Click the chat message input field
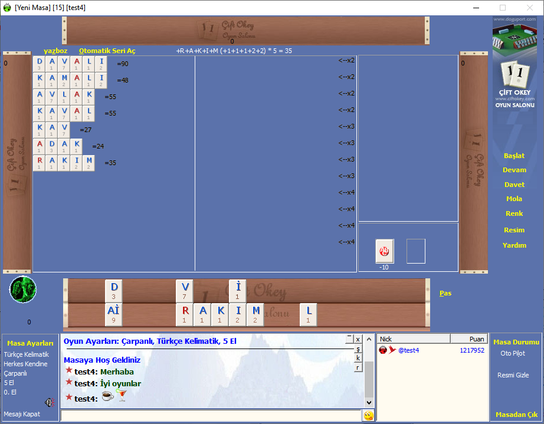Image resolution: width=544 pixels, height=424 pixels. coord(211,416)
